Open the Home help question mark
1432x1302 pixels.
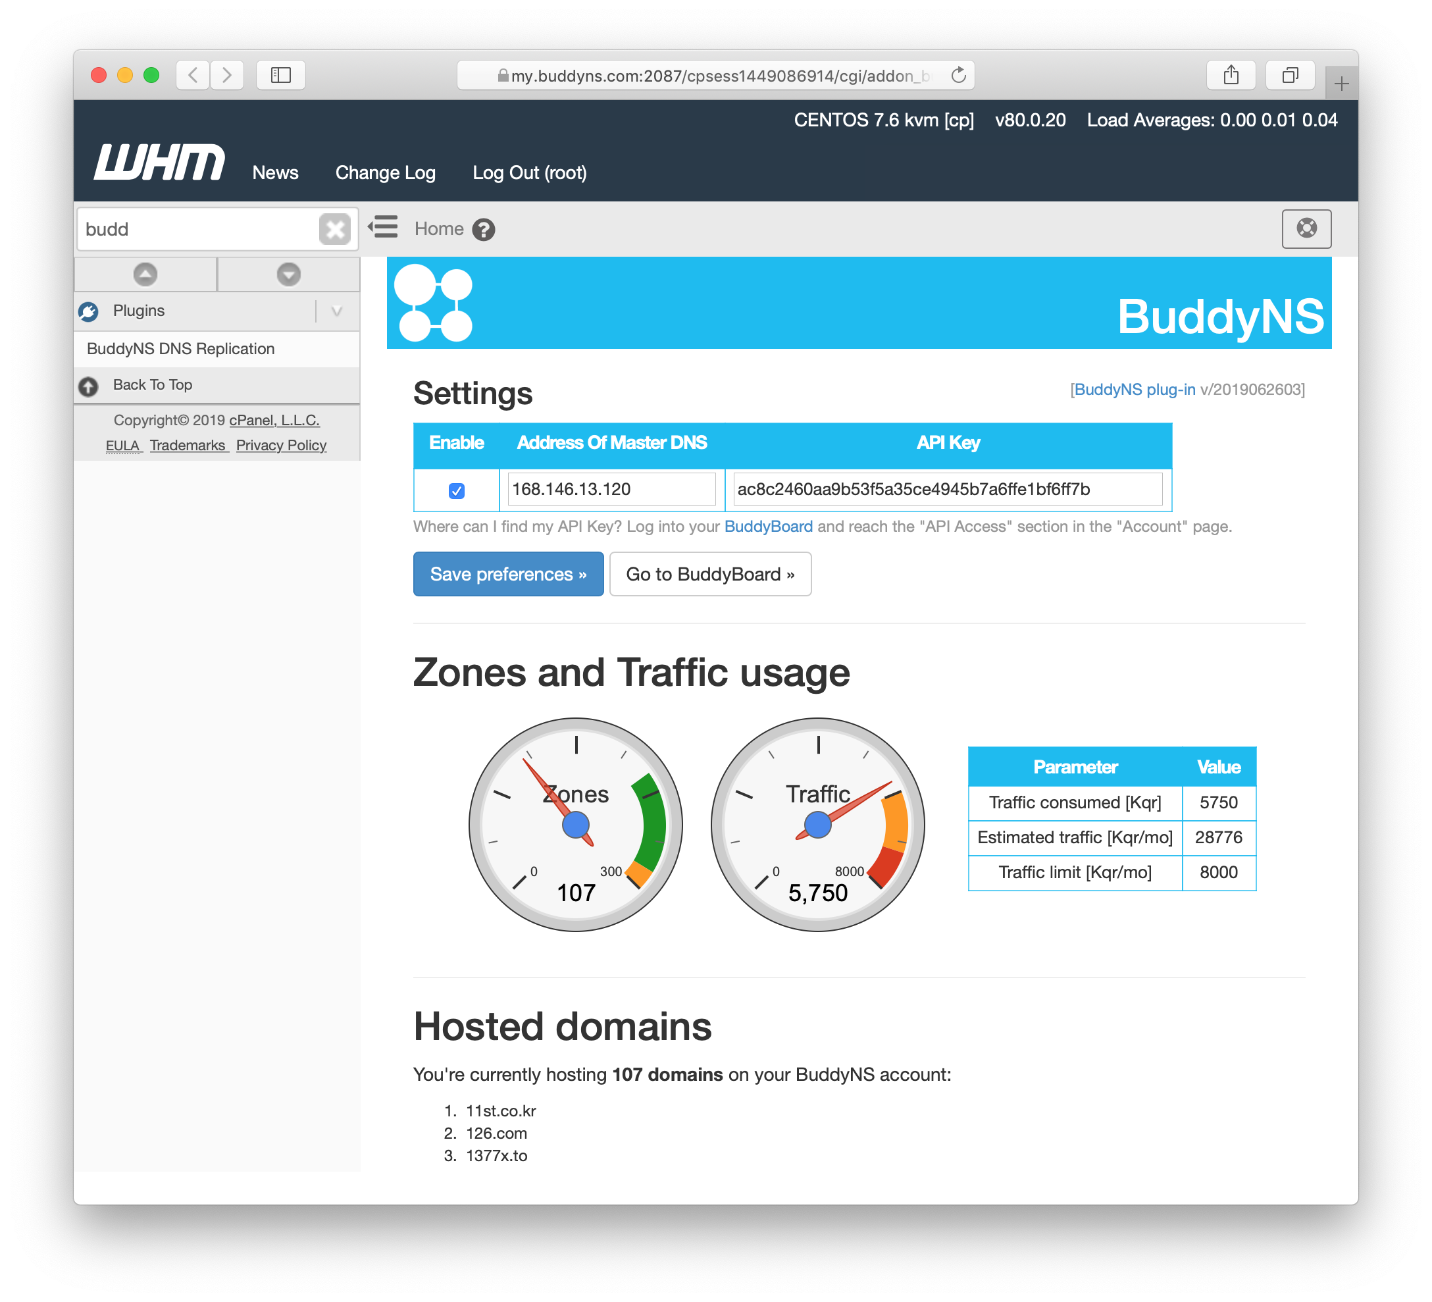[x=484, y=230]
